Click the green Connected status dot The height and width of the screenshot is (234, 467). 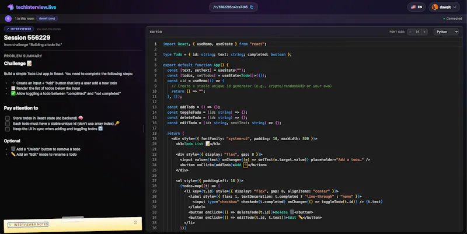click(x=444, y=19)
